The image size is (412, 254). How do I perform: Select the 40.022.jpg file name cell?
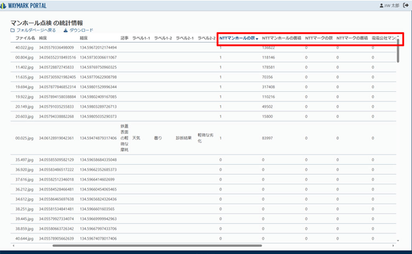(24, 47)
